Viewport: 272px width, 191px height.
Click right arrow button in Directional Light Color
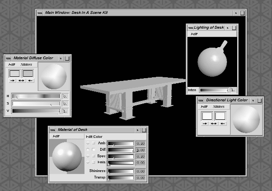point(205,123)
